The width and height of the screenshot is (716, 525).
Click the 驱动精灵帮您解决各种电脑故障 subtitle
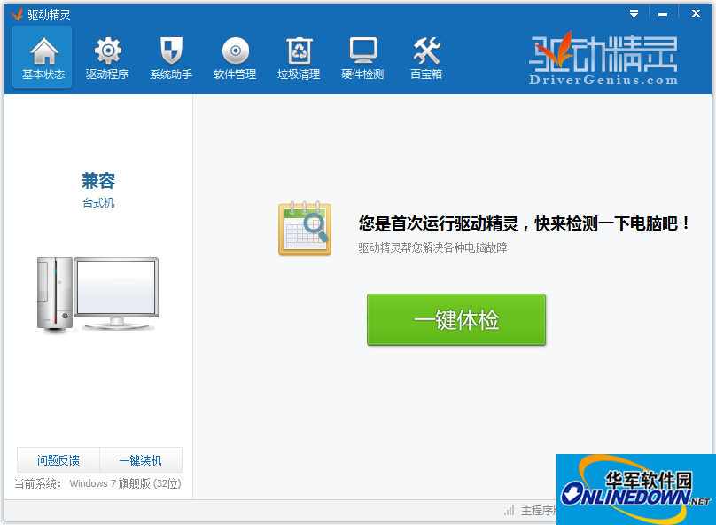click(432, 247)
